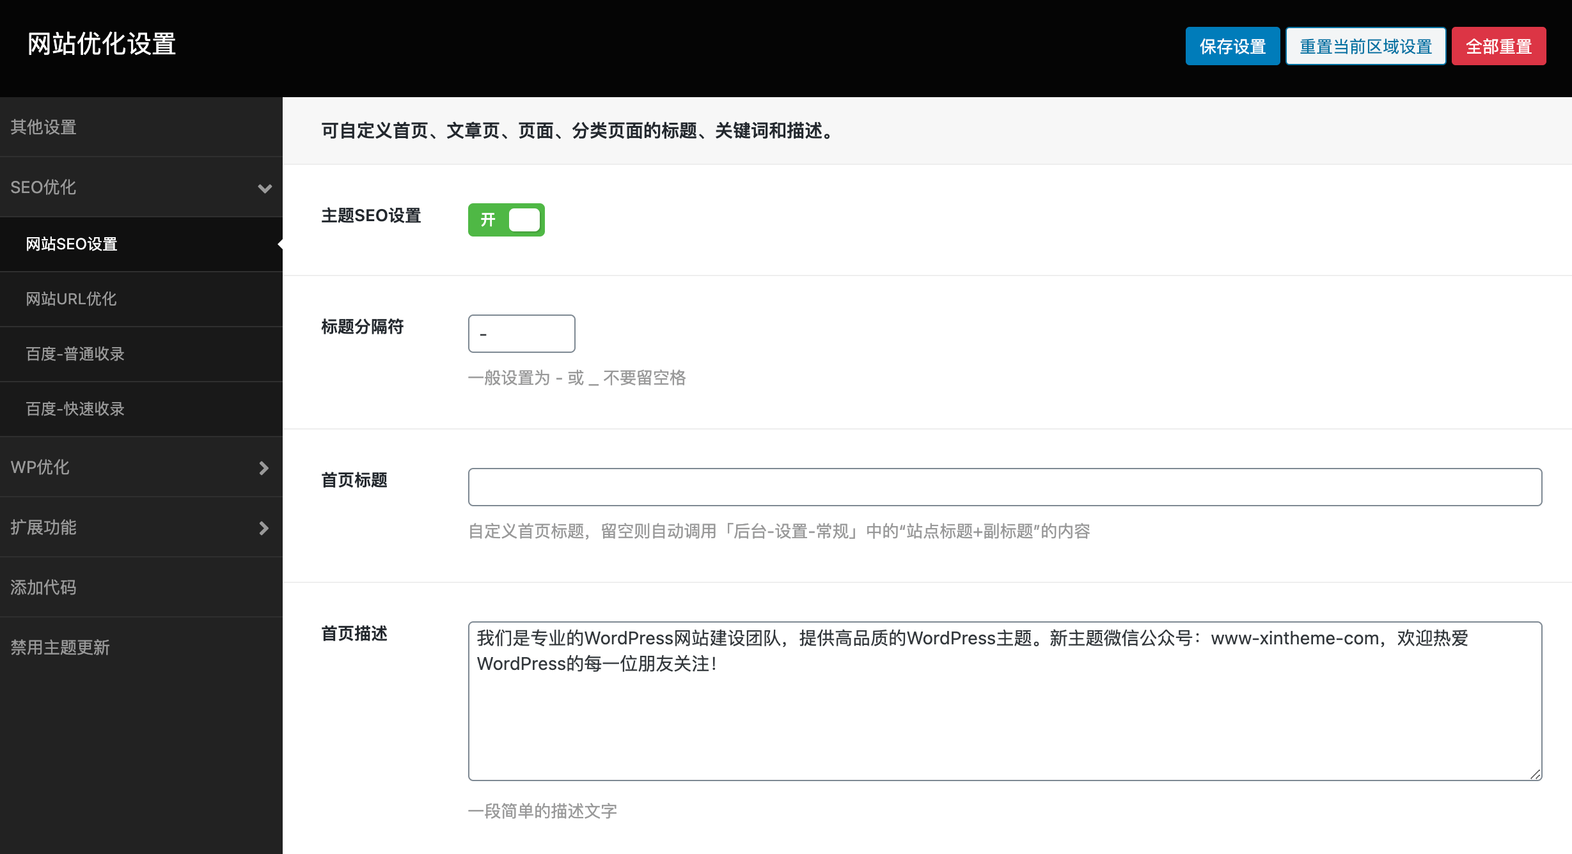Expand the WP优化 section
1572x854 pixels.
tap(141, 467)
